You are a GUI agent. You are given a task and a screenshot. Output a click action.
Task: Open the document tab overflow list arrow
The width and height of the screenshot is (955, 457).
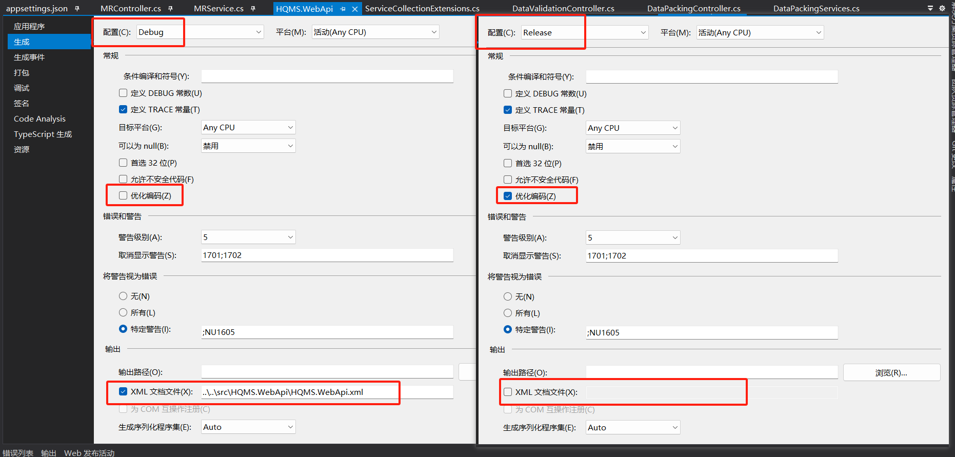click(930, 8)
